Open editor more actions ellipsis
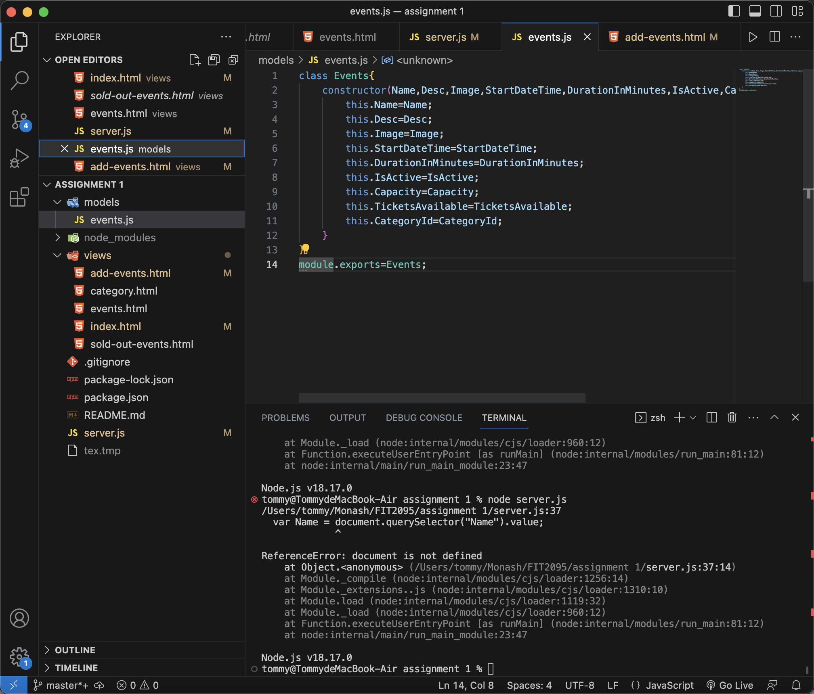The image size is (814, 694). pyautogui.click(x=795, y=37)
